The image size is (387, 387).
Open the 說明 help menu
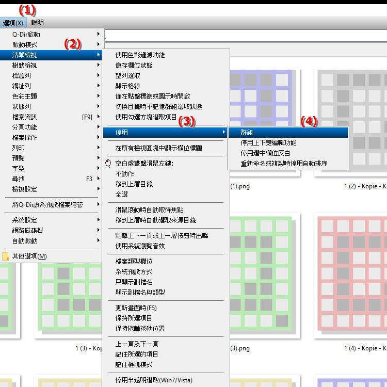[38, 23]
